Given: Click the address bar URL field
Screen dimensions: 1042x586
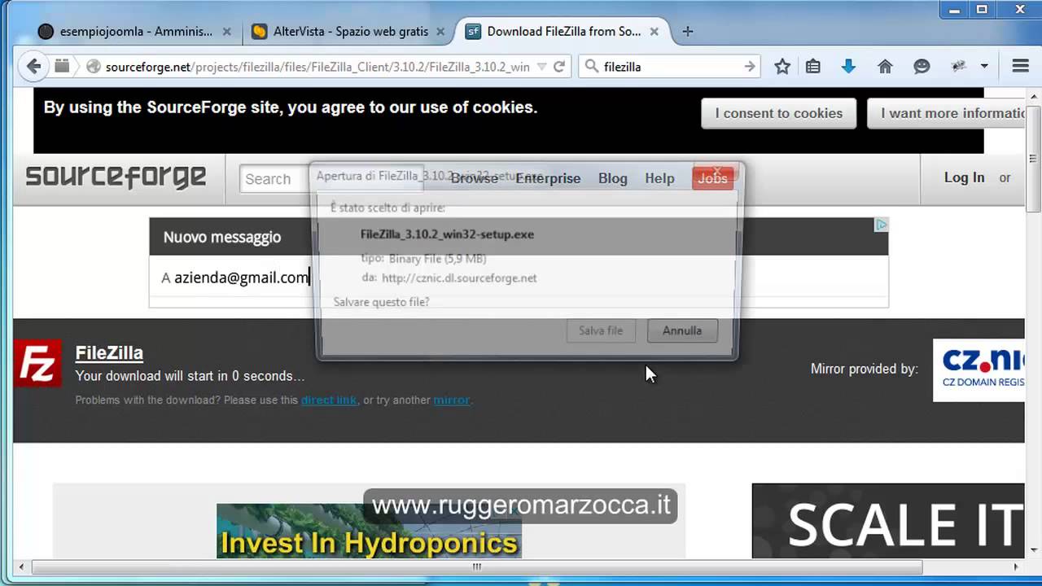Looking at the screenshot, I should point(317,67).
